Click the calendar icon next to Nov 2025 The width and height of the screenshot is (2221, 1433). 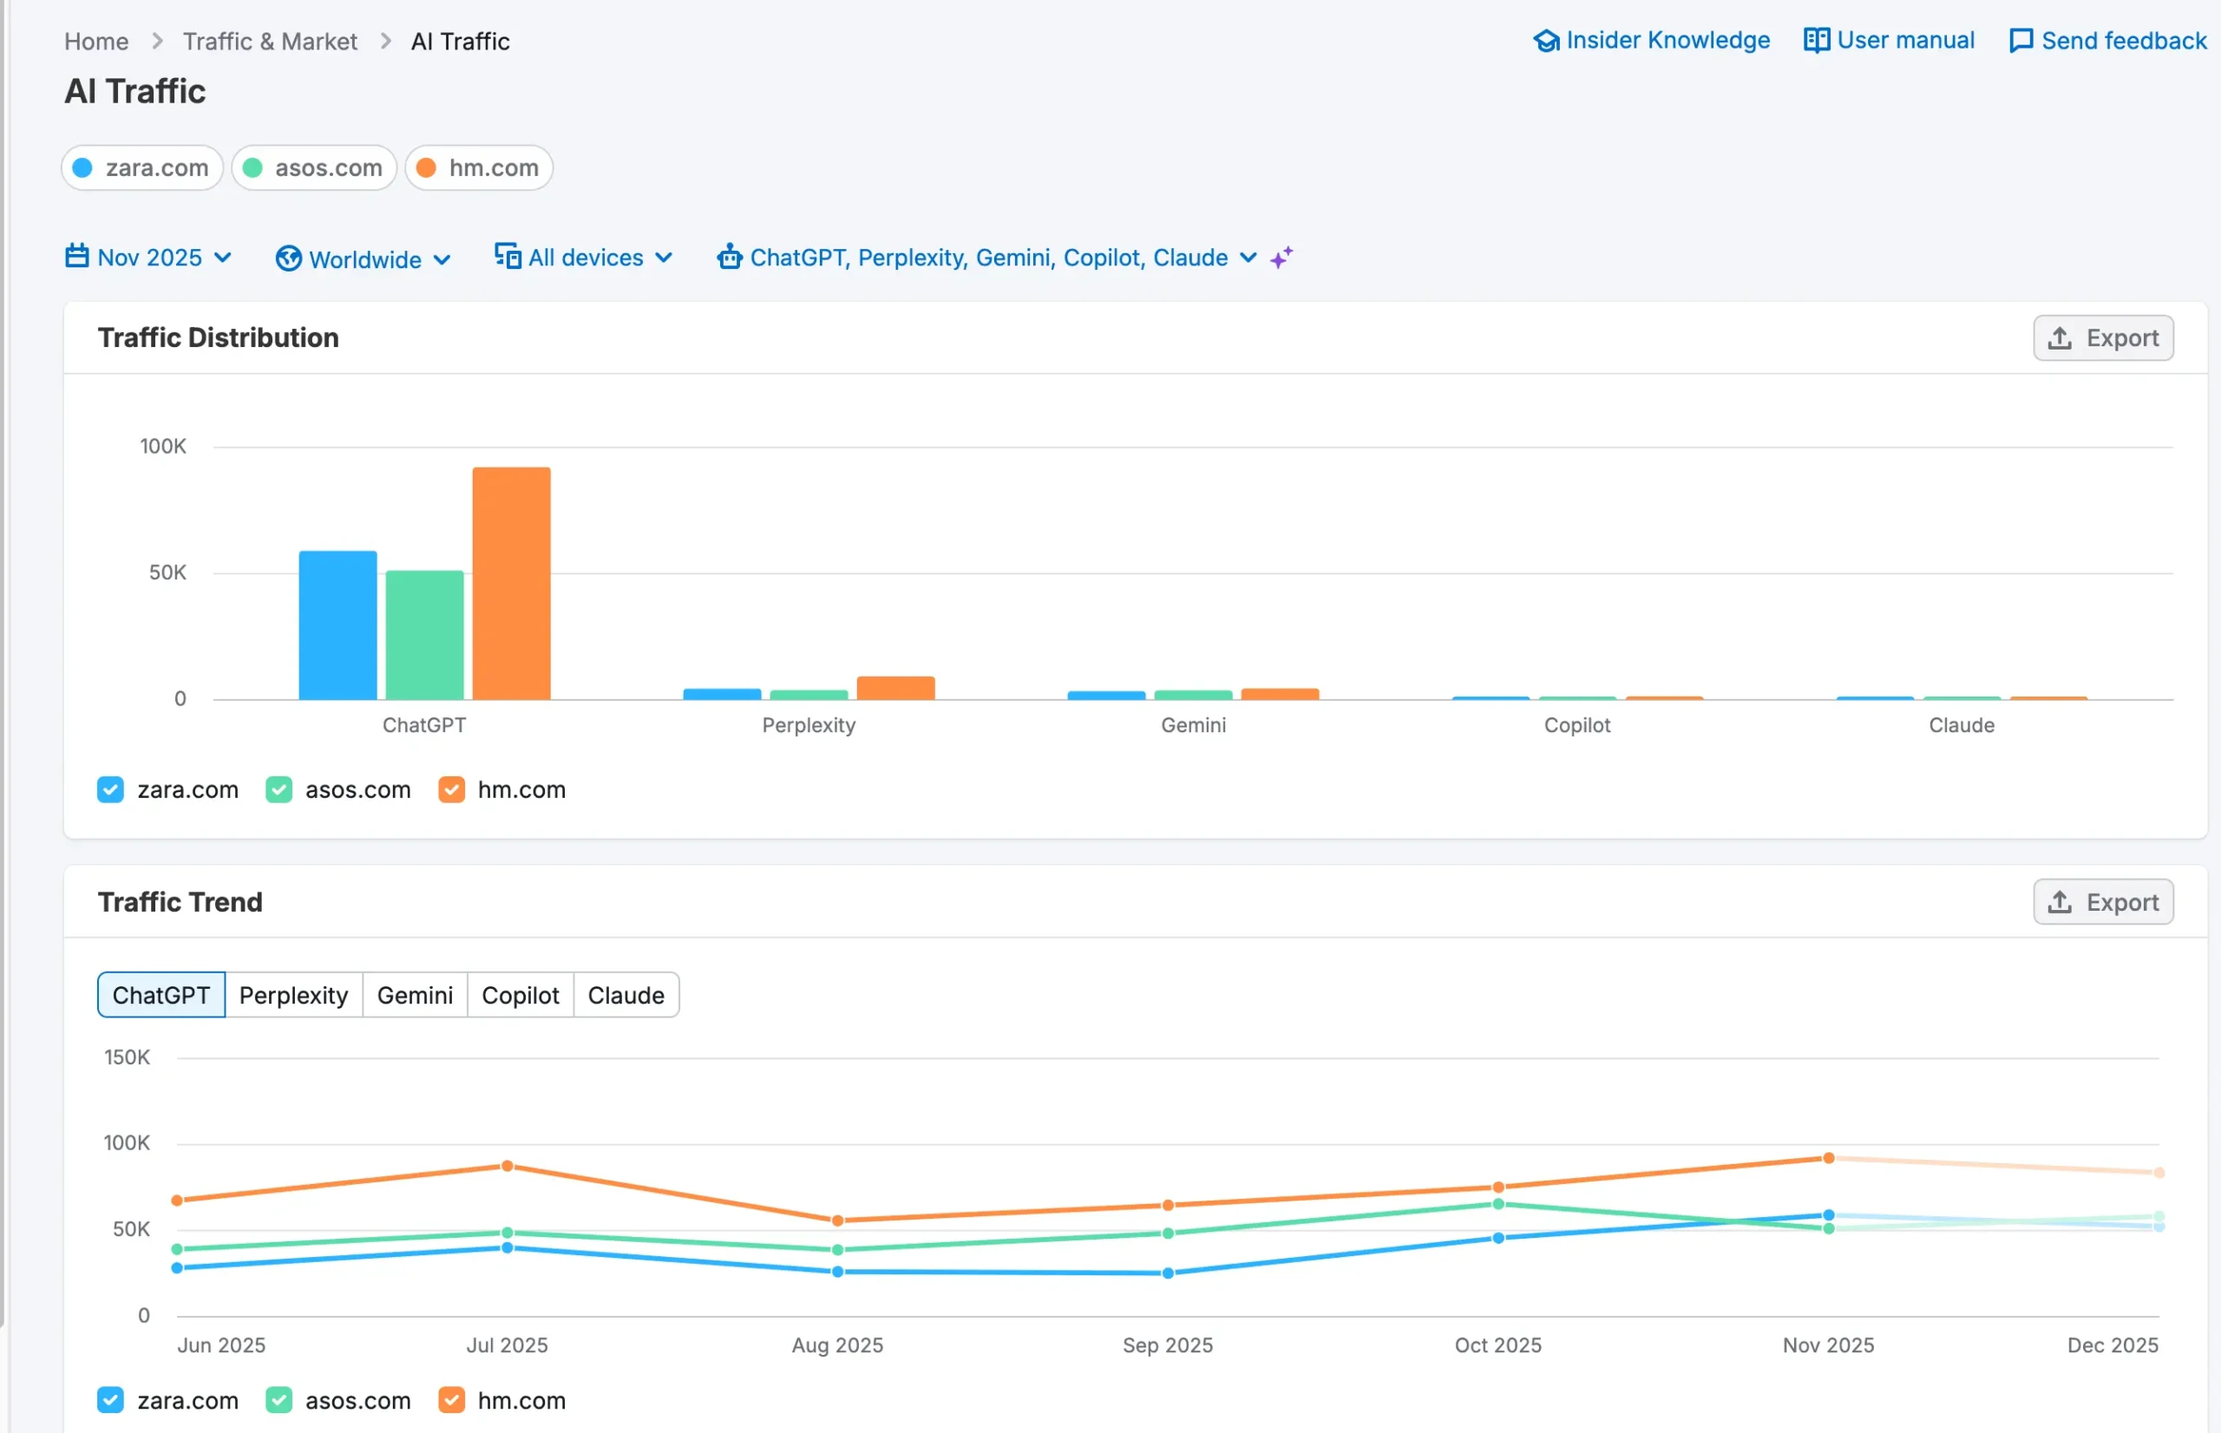pyautogui.click(x=77, y=257)
